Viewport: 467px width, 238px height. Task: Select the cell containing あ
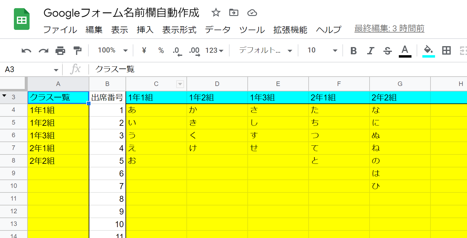(x=156, y=110)
